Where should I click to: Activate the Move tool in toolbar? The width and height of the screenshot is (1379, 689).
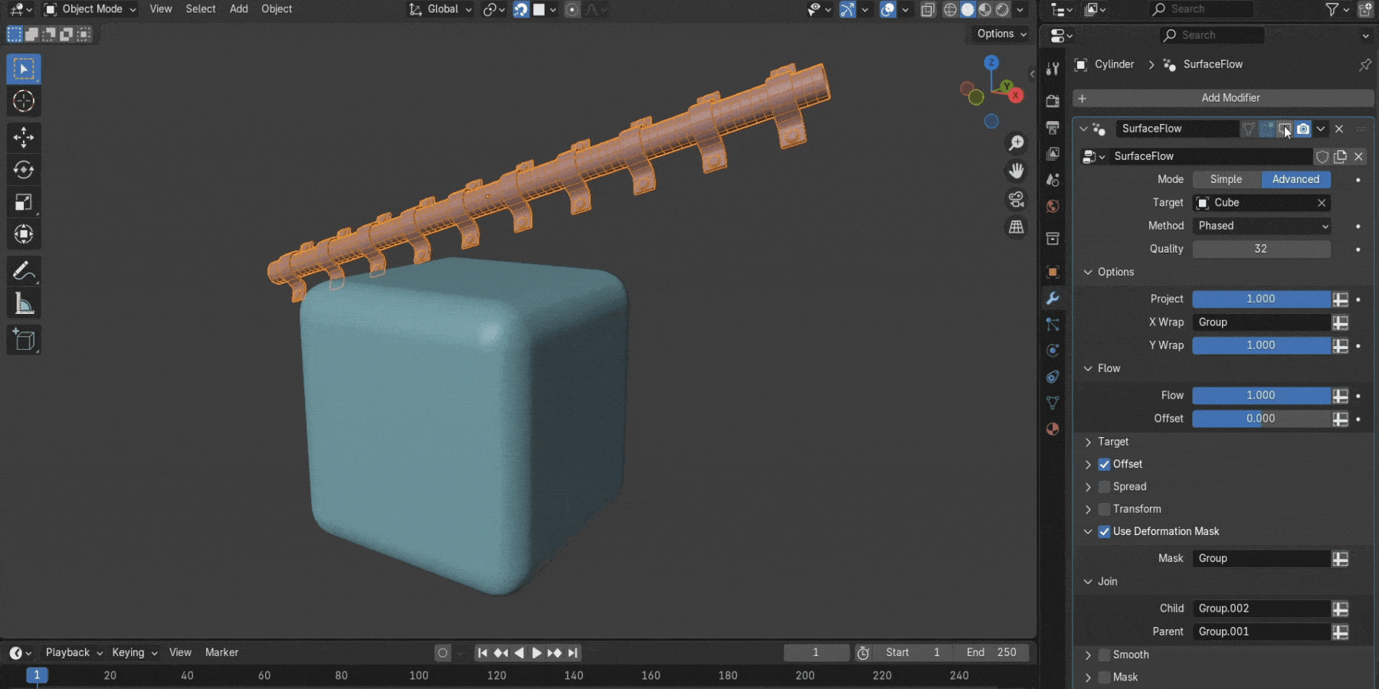pos(24,138)
